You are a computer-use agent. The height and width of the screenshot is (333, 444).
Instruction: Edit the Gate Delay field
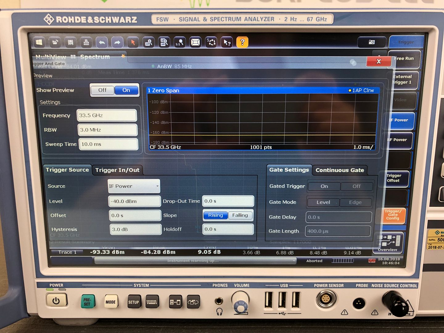(x=339, y=217)
